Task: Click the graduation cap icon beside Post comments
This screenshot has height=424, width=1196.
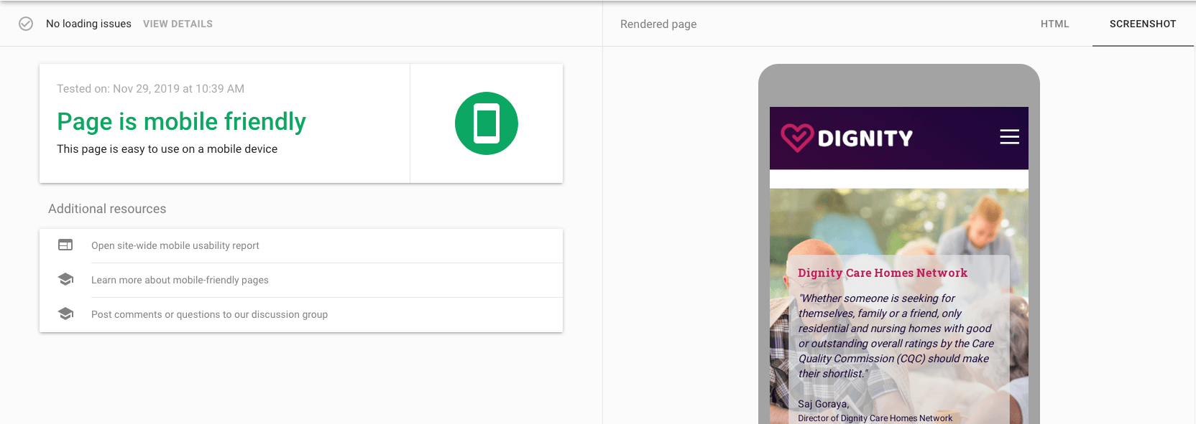Action: pyautogui.click(x=65, y=314)
